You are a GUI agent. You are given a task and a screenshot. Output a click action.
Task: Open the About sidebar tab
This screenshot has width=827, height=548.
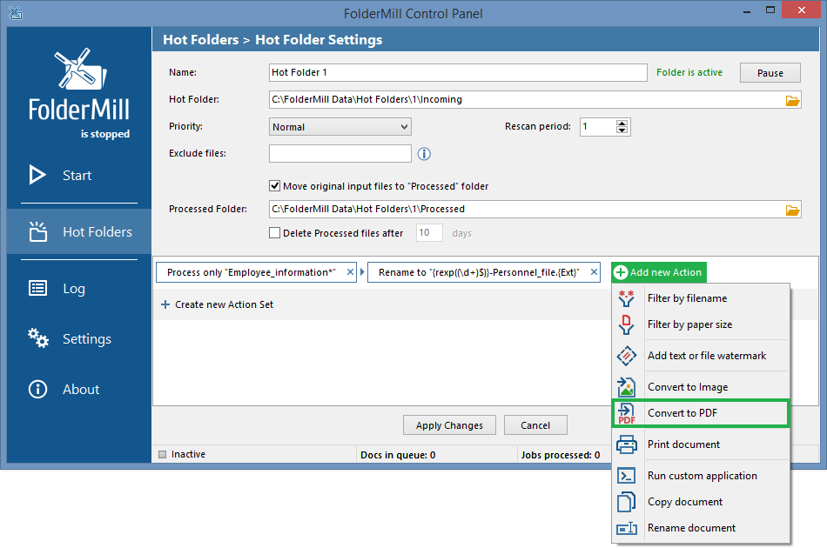pyautogui.click(x=79, y=390)
